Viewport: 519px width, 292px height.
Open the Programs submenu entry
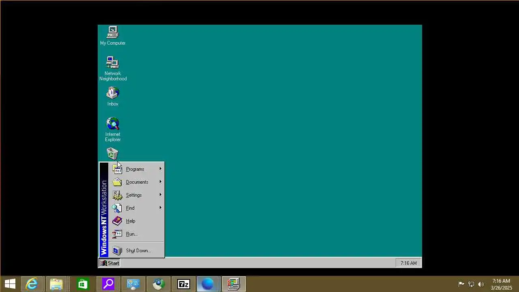(x=137, y=169)
